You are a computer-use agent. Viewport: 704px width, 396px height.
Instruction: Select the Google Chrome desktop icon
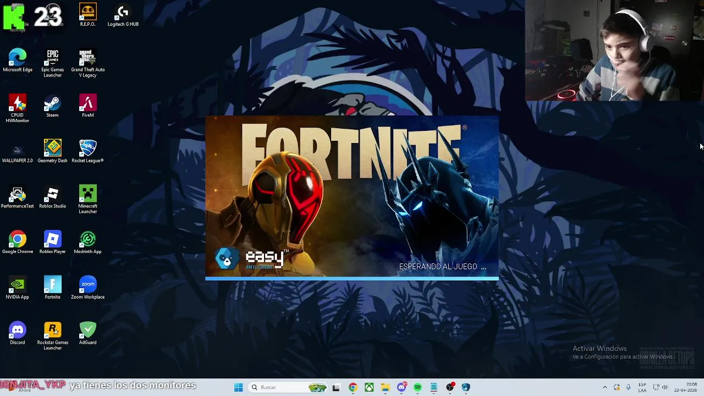click(17, 243)
